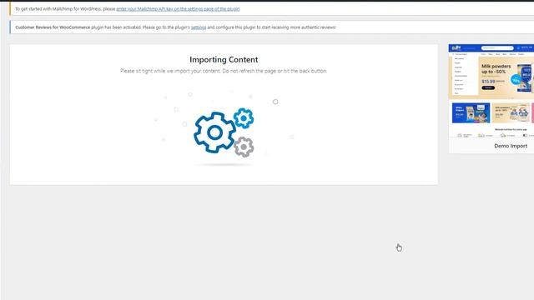Image resolution: width=534 pixels, height=300 pixels.
Task: Click the Demo Import label
Action: point(511,146)
